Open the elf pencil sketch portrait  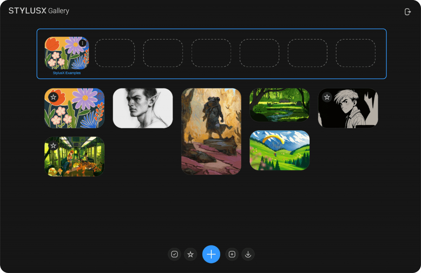click(143, 108)
